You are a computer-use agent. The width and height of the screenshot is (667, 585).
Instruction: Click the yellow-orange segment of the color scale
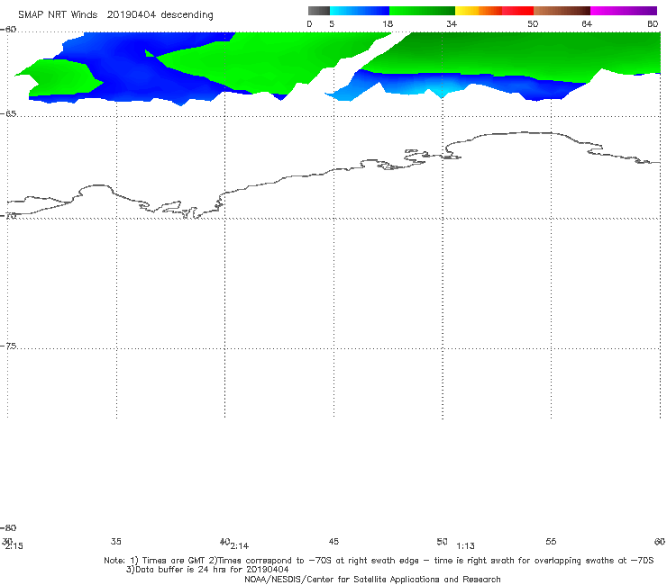coord(479,11)
